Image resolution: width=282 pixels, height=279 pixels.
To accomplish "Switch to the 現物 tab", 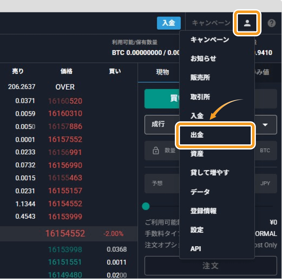I will (x=163, y=72).
